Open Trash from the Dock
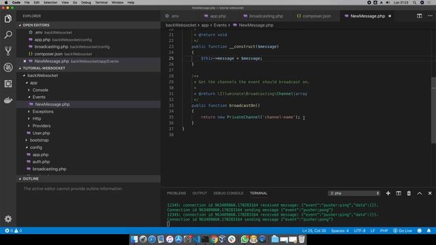This screenshot has width=436, height=245. point(301,239)
